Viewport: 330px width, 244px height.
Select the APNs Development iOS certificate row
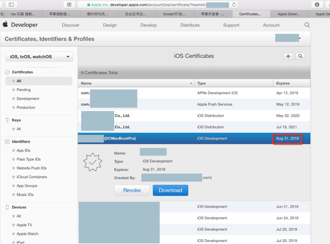(194, 93)
